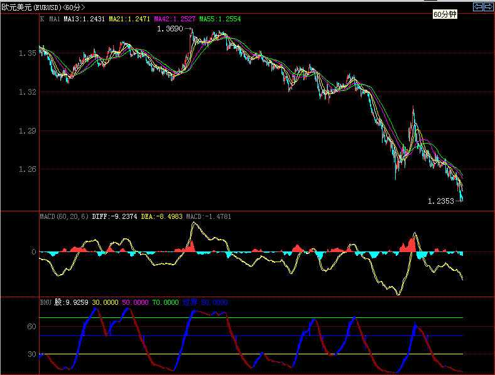Click the MACD zero axis label
The height and width of the screenshot is (375, 495).
(x=33, y=252)
